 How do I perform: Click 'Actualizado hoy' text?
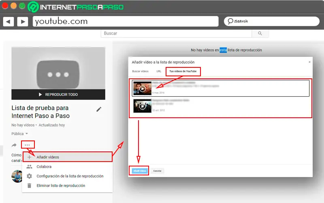tap(52, 125)
